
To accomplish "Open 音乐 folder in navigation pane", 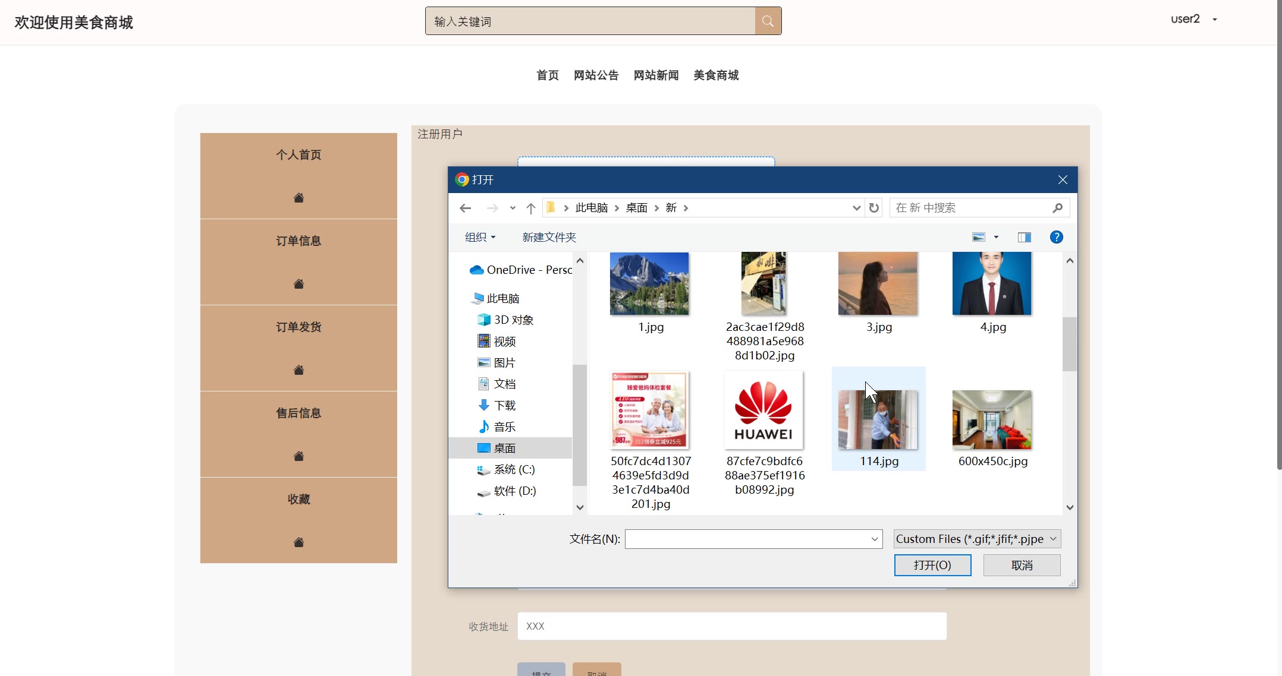I will (497, 427).
